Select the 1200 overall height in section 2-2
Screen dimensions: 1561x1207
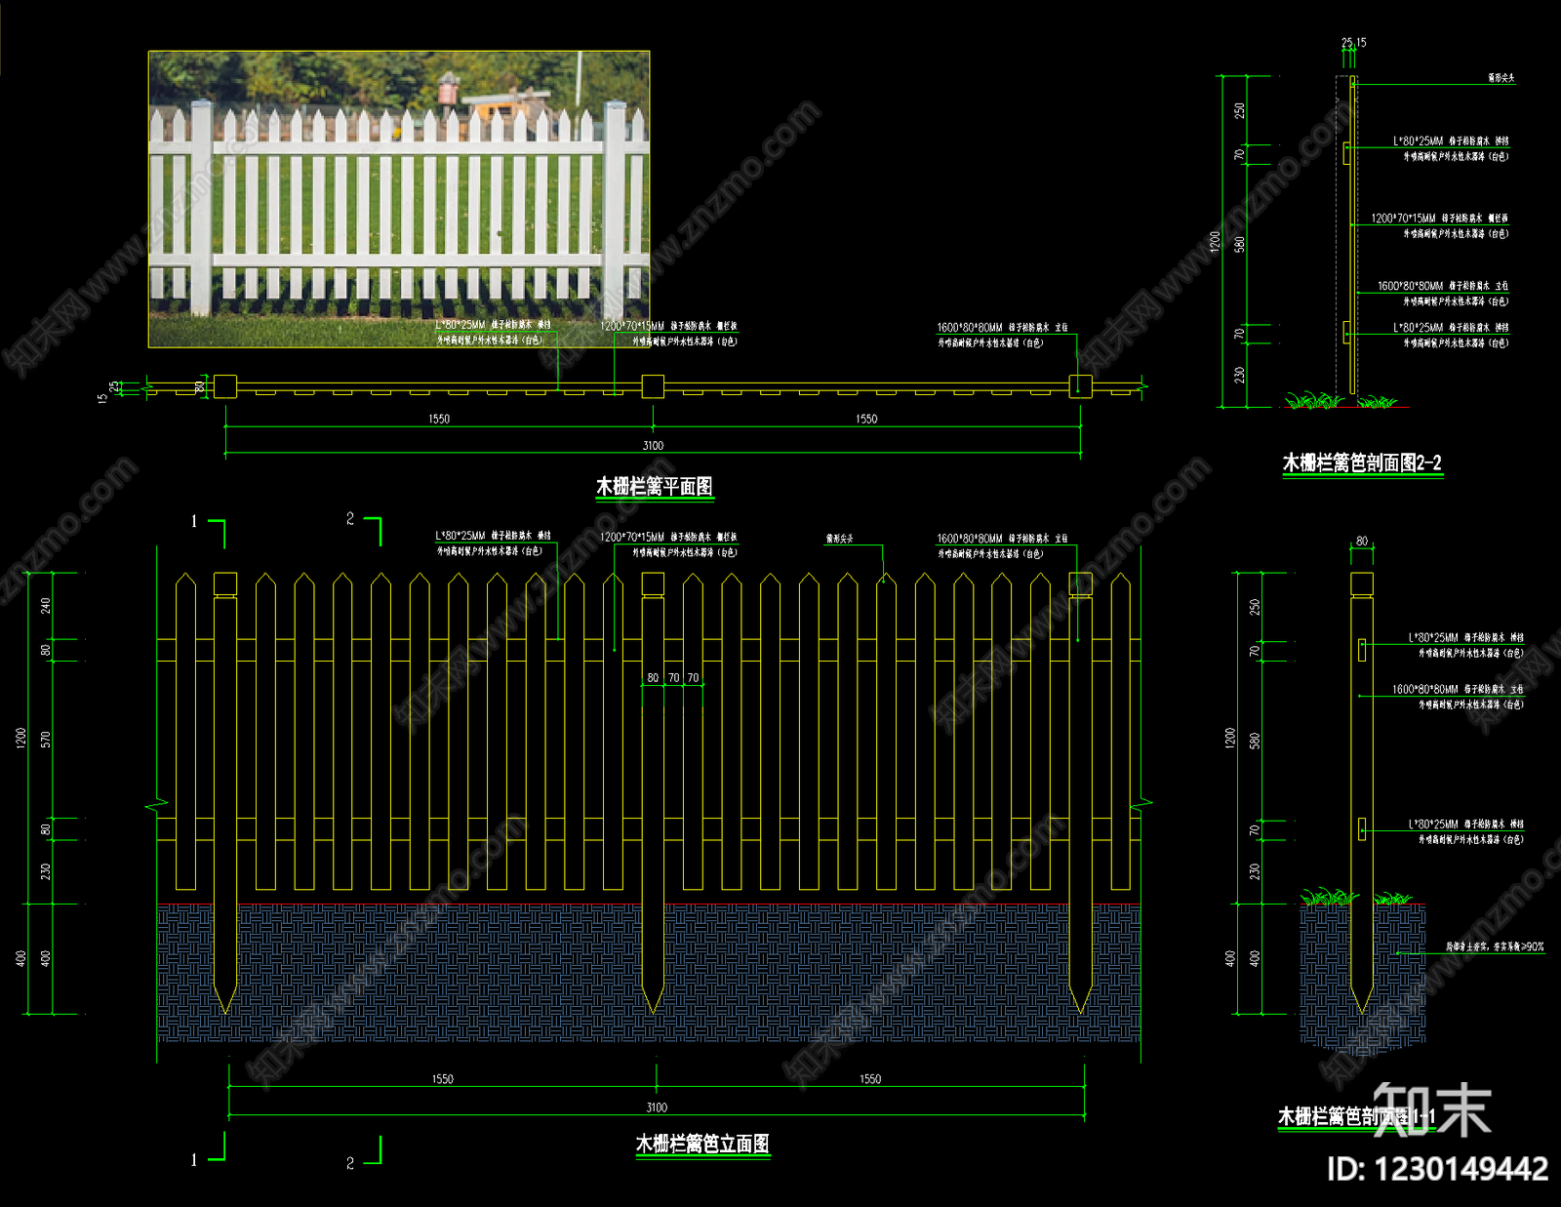tap(1216, 241)
